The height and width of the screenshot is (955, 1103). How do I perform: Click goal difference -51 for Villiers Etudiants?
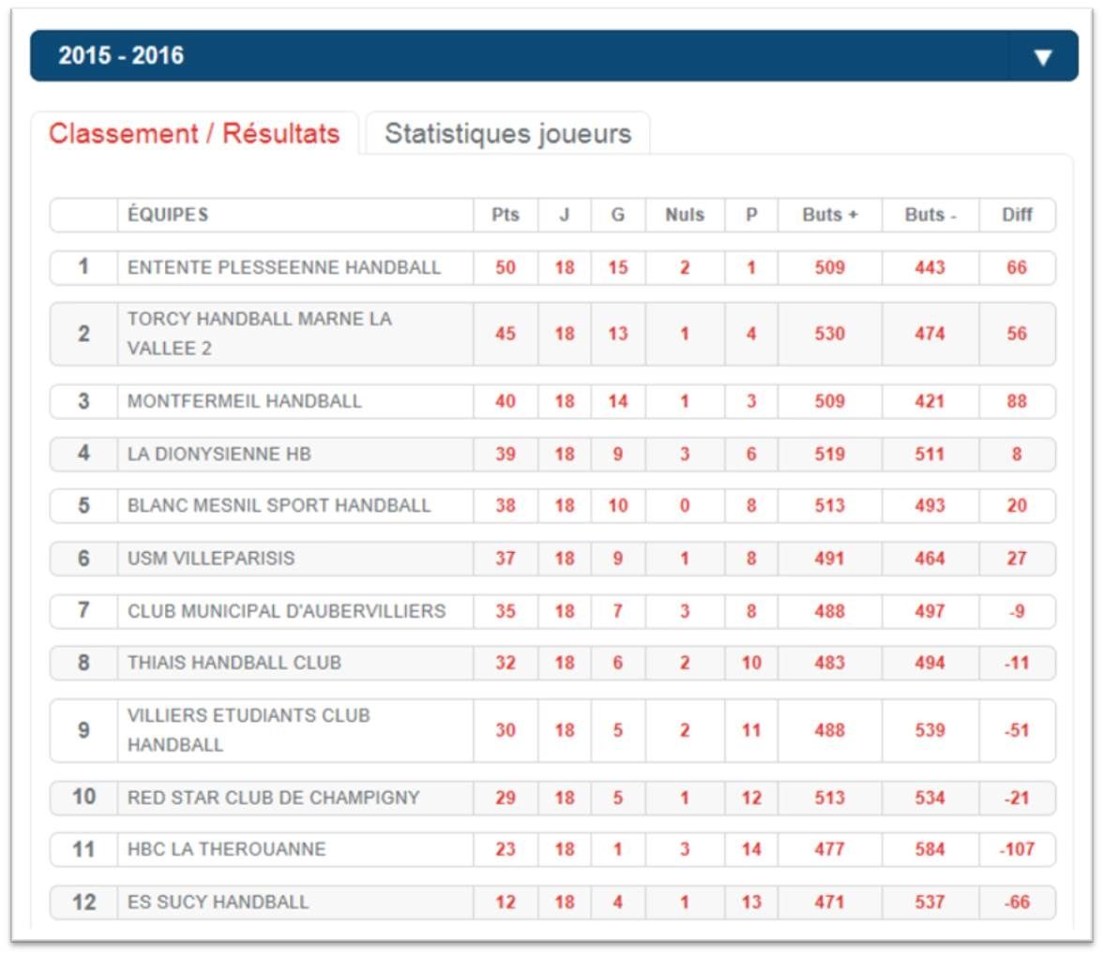click(1017, 730)
